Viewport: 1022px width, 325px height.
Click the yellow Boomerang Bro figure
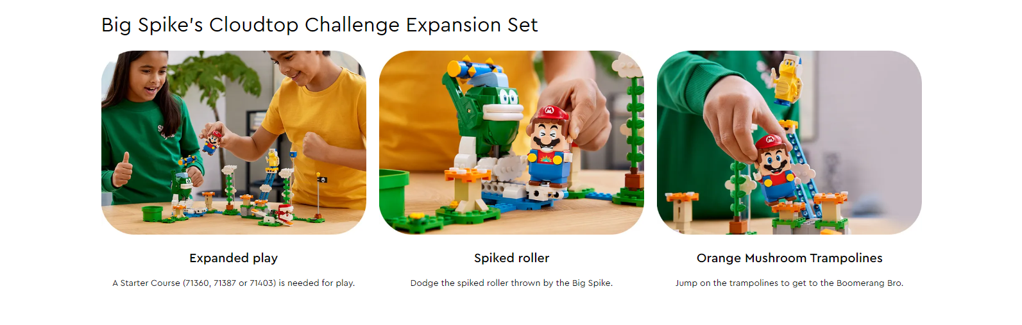(x=787, y=80)
